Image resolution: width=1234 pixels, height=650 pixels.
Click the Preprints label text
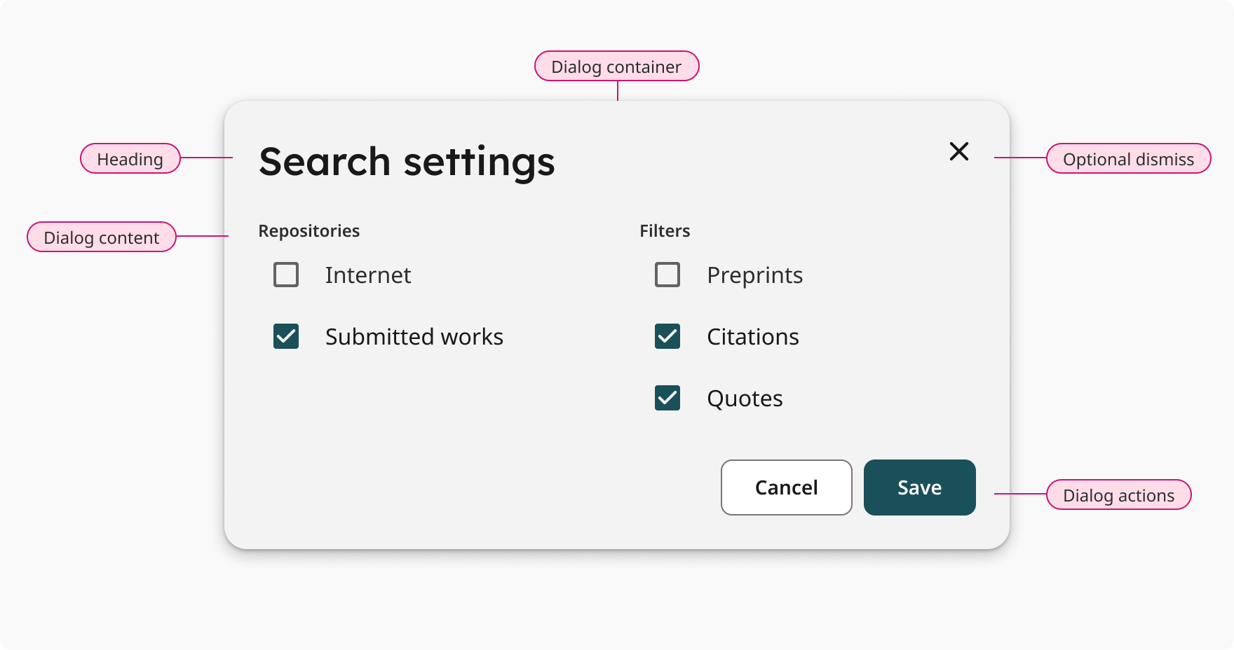coord(755,275)
